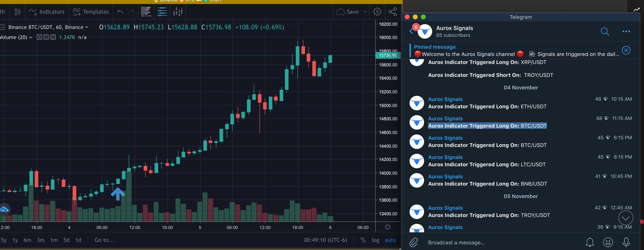Image resolution: width=644 pixels, height=250 pixels.
Task: Expand the Volume (20) indicator dropdown
Action: [30, 37]
